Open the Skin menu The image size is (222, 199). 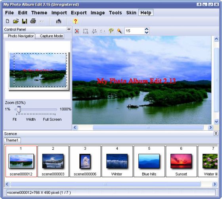(131, 13)
